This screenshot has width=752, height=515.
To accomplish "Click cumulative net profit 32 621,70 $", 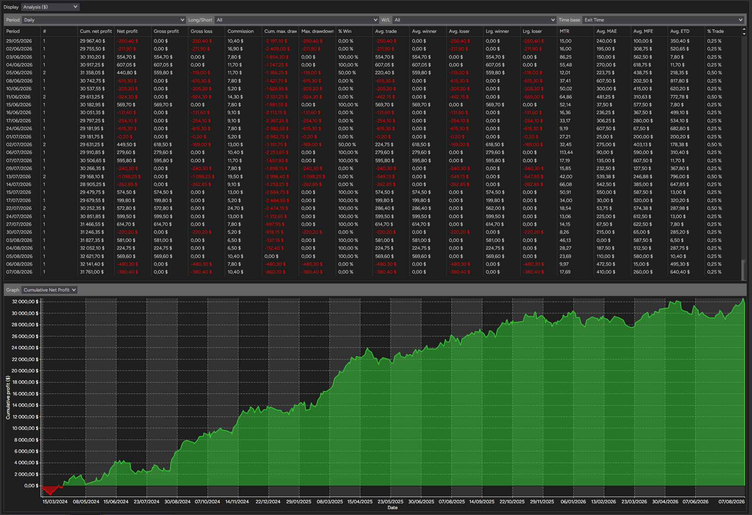I will pyautogui.click(x=92, y=256).
